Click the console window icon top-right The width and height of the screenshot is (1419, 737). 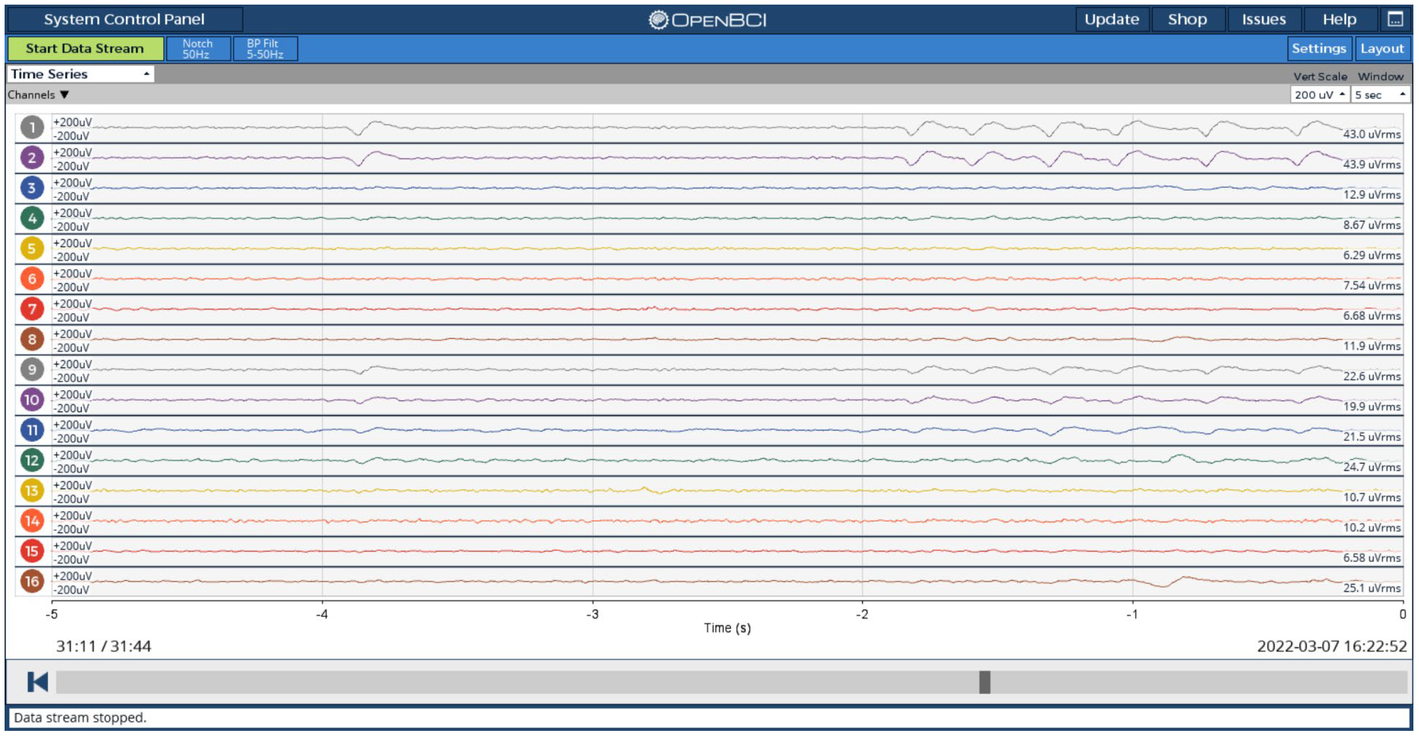click(x=1395, y=20)
